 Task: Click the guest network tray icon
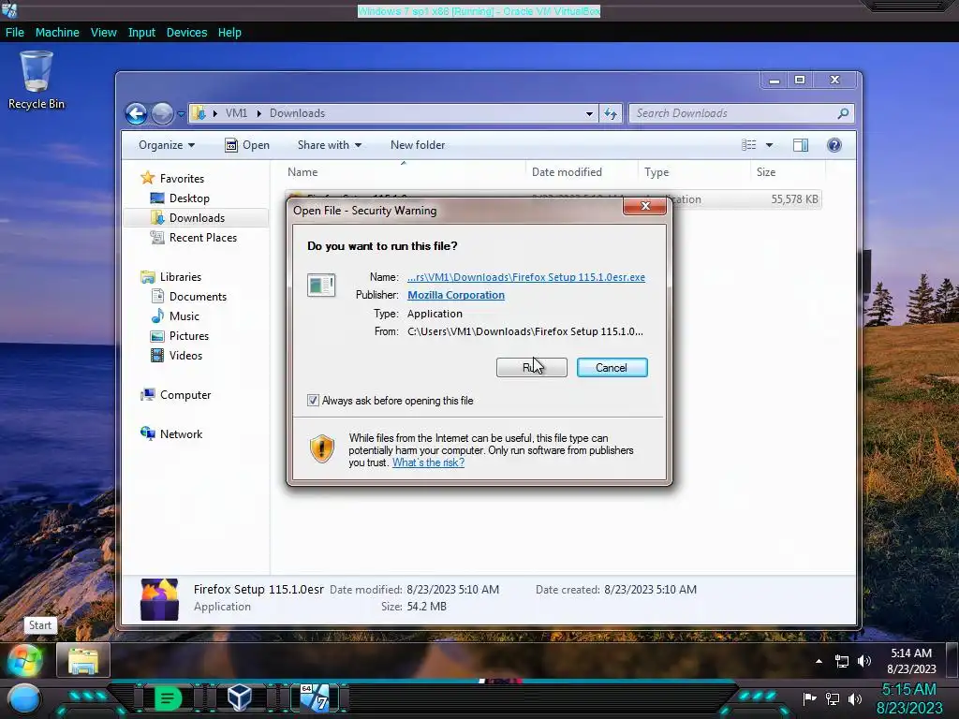842,661
